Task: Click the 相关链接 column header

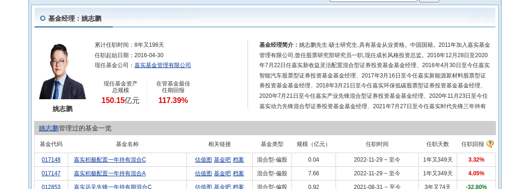Action: click(x=220, y=144)
